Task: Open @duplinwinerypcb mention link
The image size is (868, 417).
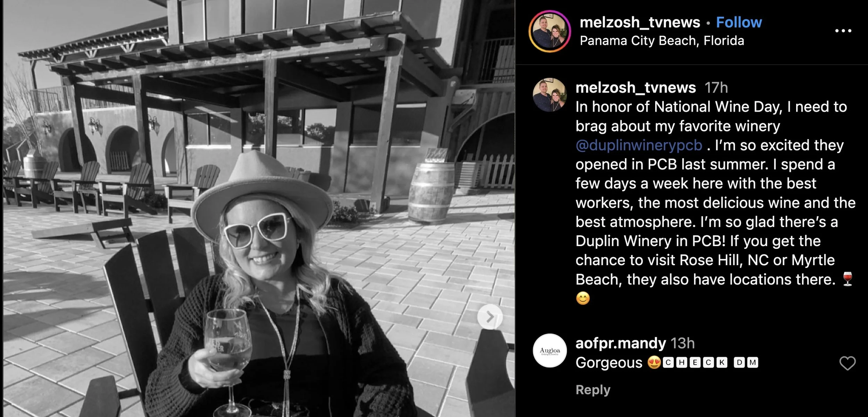Action: tap(639, 145)
